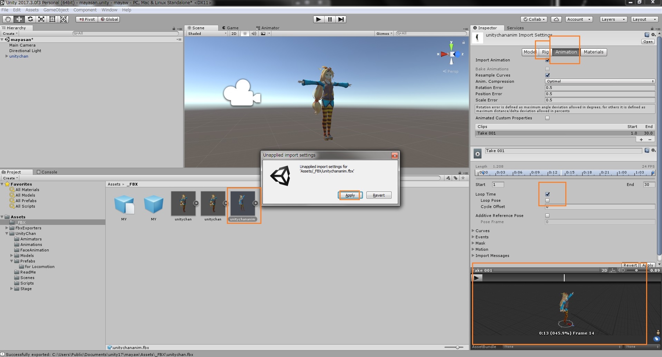Toggle scene lighting sun icon
The width and height of the screenshot is (662, 357).
click(x=245, y=33)
